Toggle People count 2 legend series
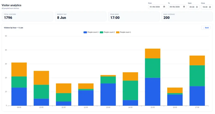This screenshot has height=114, width=215. coord(107,32)
